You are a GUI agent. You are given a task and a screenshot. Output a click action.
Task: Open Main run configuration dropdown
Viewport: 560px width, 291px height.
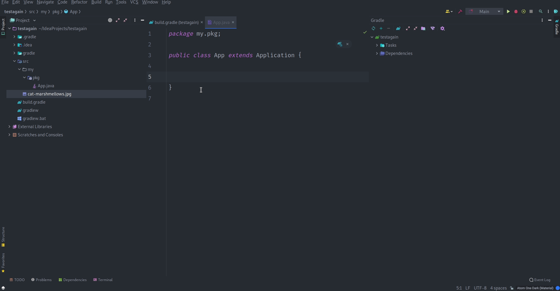click(x=484, y=11)
